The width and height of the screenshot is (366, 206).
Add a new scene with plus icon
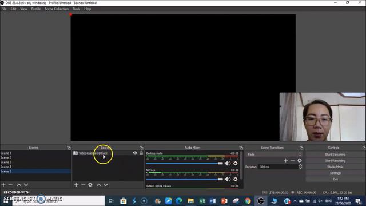pyautogui.click(x=3, y=185)
